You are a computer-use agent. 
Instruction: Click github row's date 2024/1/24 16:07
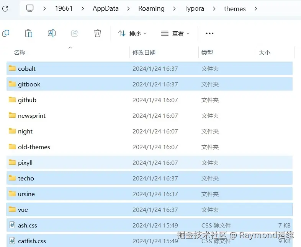point(155,100)
